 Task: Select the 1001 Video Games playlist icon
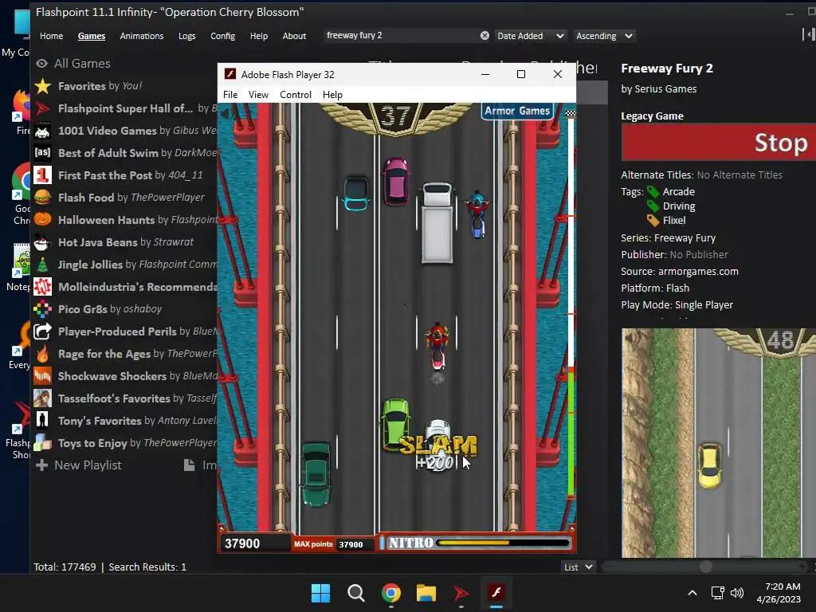(43, 131)
